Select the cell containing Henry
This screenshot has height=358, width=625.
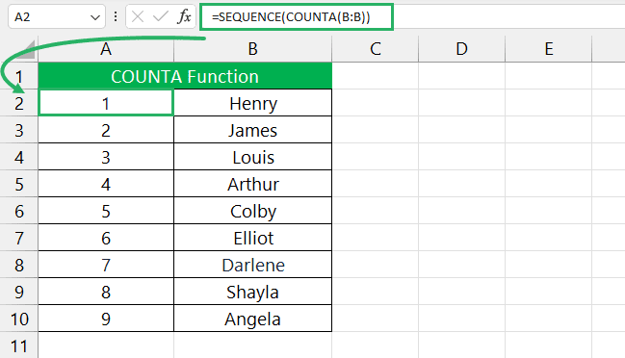pyautogui.click(x=252, y=103)
